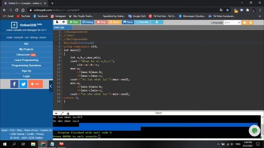Open the Gmail bookmark

tap(8, 16)
